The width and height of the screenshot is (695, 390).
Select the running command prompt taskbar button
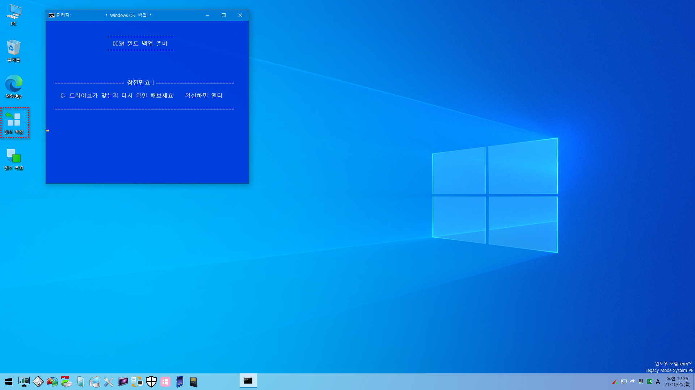[248, 381]
